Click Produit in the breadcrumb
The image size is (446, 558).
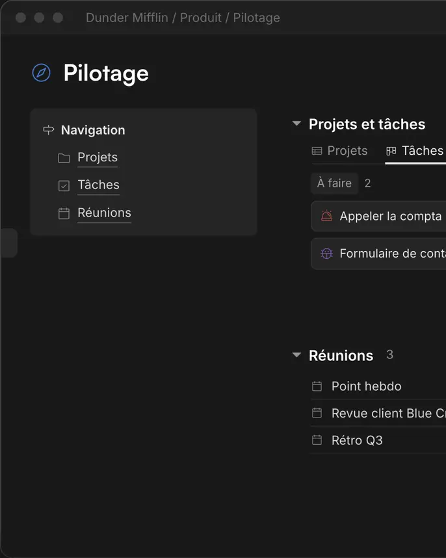point(201,18)
